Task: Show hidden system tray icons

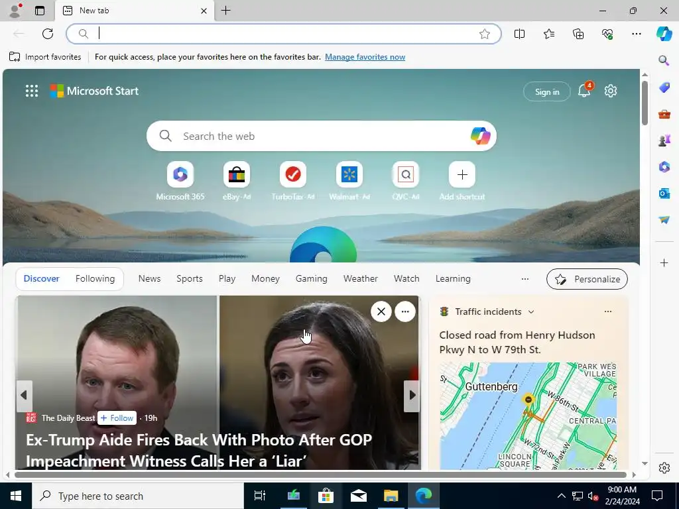Action: click(x=561, y=496)
